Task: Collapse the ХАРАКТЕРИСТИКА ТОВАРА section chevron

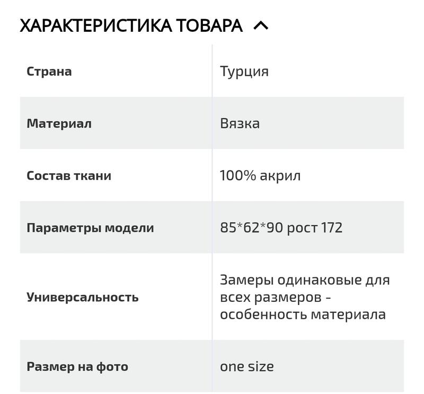Action: [261, 25]
